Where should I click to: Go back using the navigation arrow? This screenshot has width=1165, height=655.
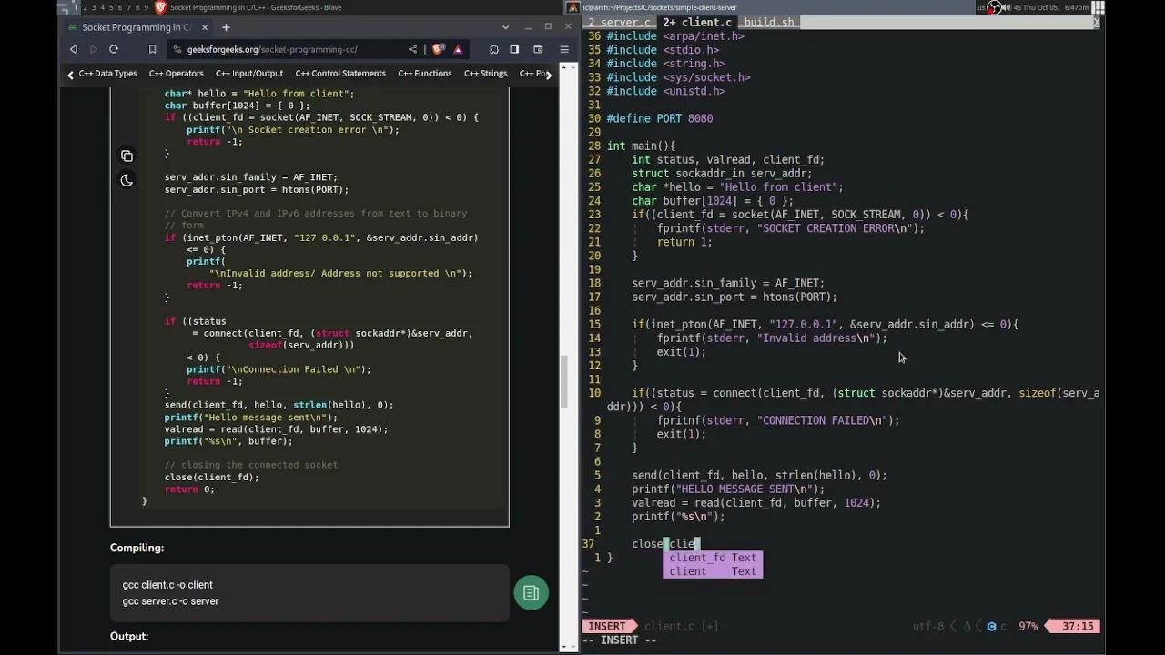coord(74,49)
